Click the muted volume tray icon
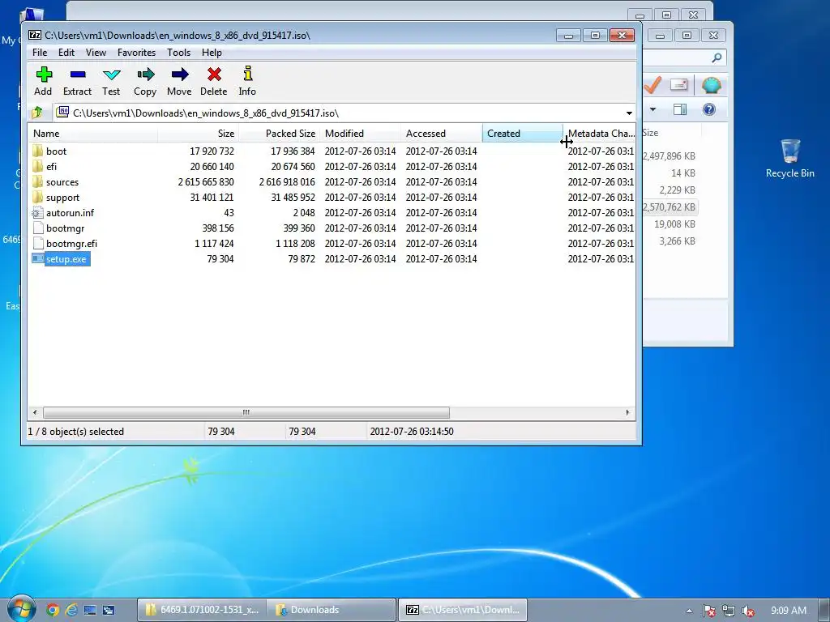This screenshot has width=830, height=622. pos(747,611)
